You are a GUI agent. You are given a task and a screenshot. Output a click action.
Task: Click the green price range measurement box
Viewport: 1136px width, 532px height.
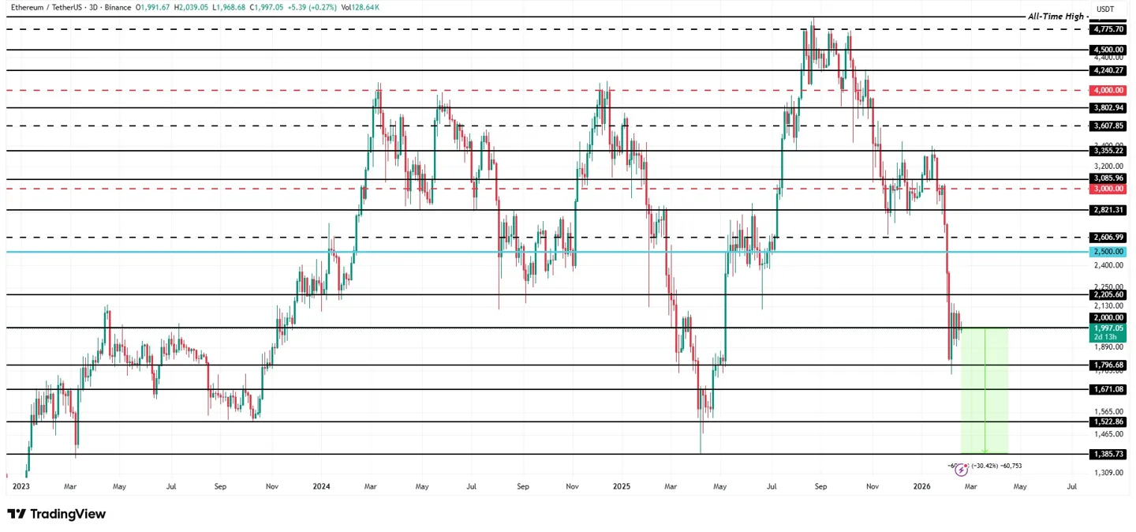[985, 391]
